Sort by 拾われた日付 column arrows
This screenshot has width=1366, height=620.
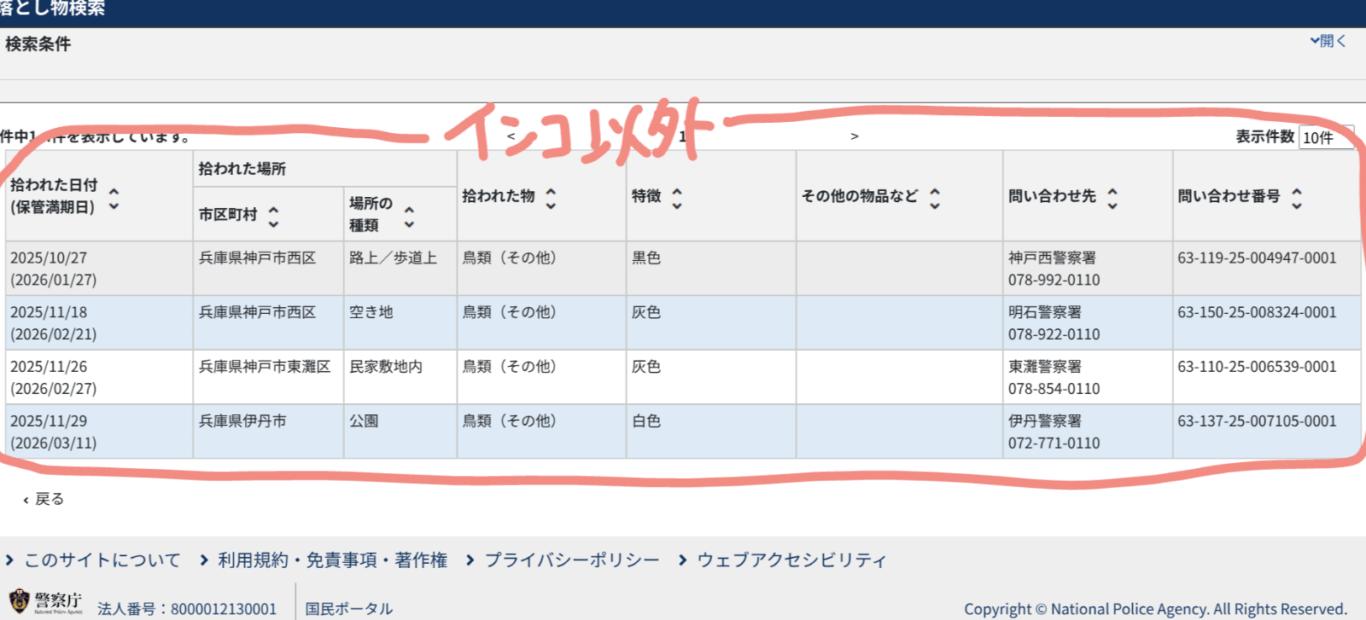coord(114,198)
